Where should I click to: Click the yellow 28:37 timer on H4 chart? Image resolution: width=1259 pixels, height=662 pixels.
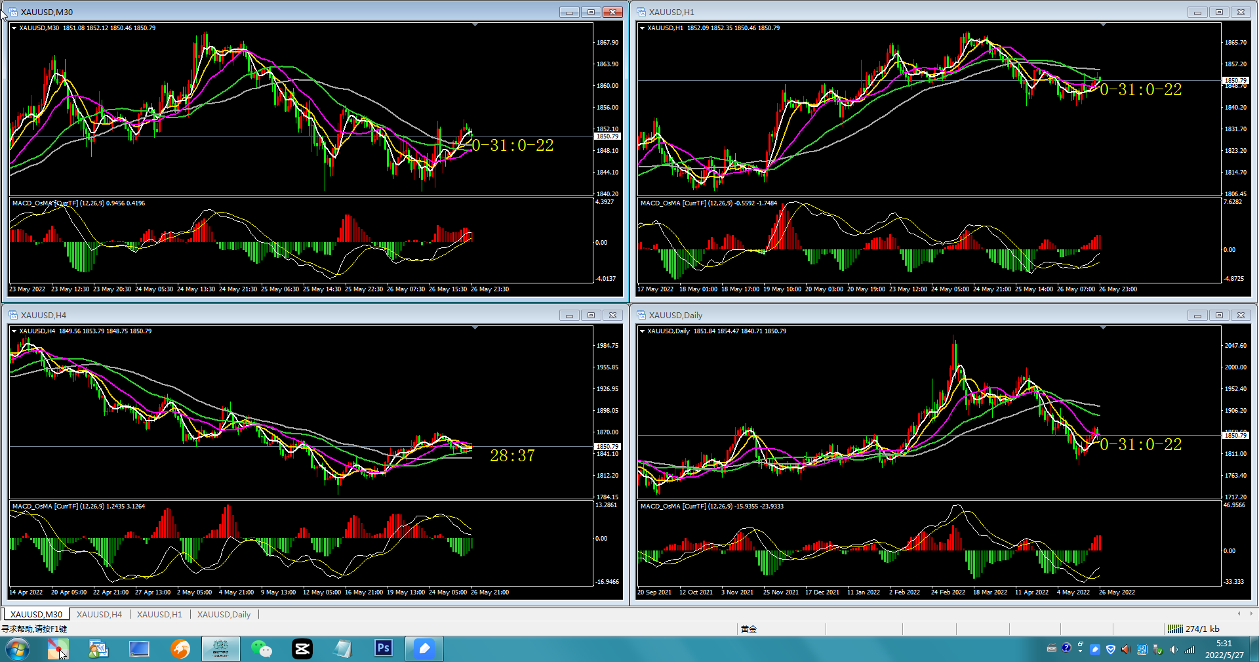click(512, 455)
